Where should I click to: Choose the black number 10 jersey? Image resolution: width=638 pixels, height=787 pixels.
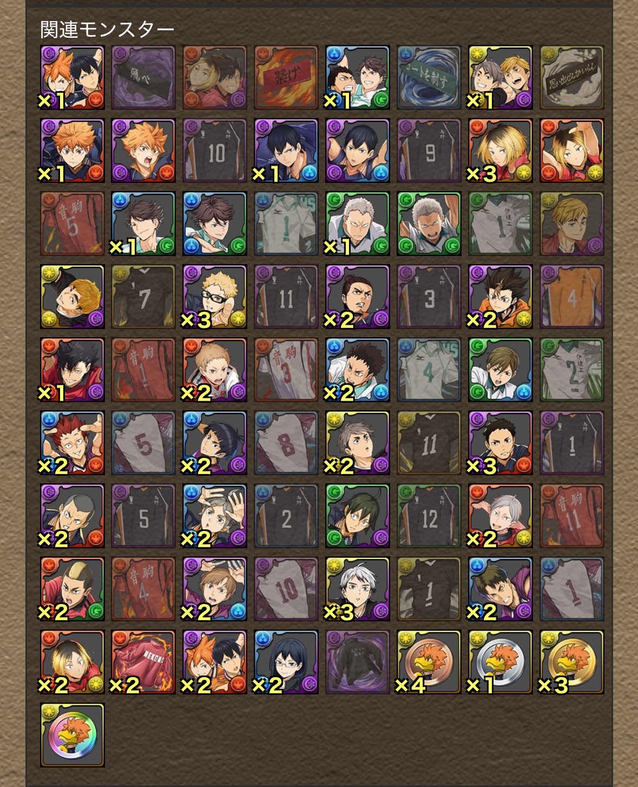[214, 150]
